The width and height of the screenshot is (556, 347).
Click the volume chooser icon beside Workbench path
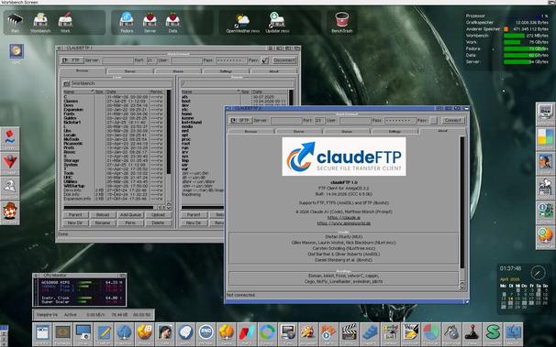coord(67,83)
